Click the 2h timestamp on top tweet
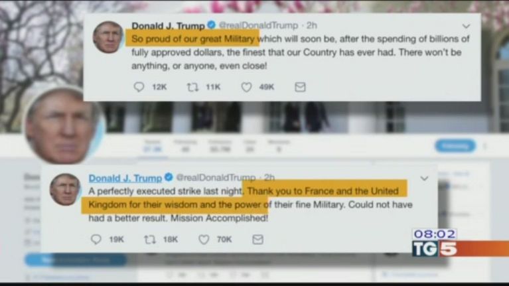Viewport: 509px width, 286px height. point(312,25)
